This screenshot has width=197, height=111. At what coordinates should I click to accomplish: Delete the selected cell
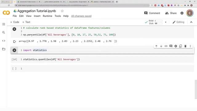coord(185,46)
